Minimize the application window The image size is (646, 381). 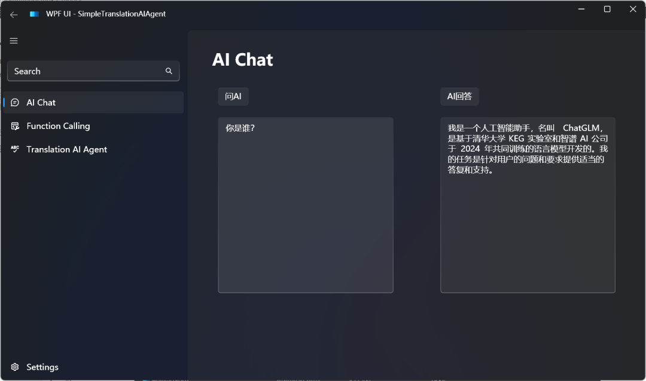(581, 9)
